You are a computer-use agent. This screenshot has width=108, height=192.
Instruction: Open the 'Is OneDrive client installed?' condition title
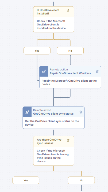tap(48, 12)
